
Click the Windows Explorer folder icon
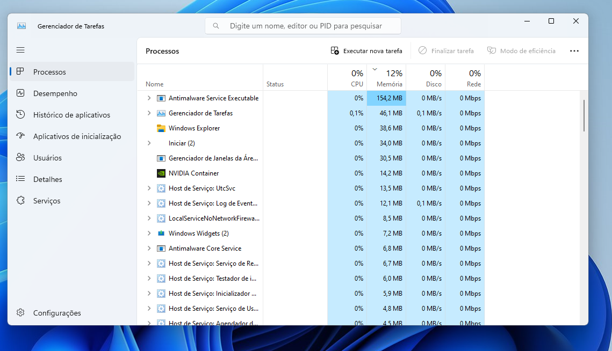click(x=161, y=128)
